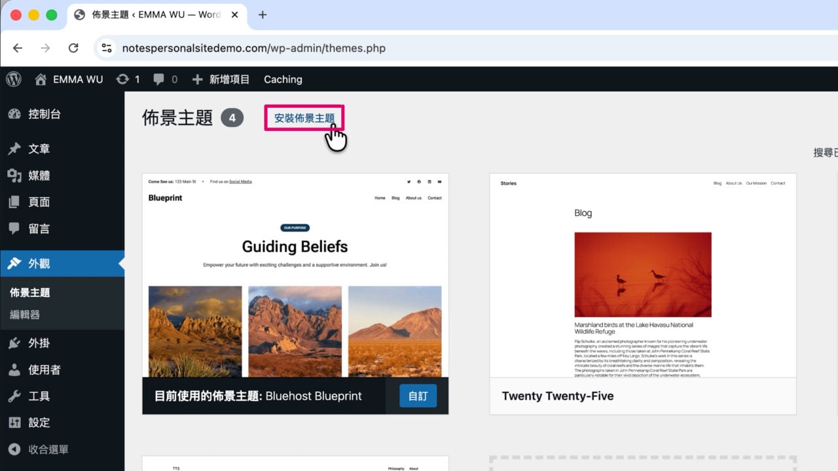The image size is (838, 471).
Task: Open the Caching link in admin bar
Action: [x=283, y=79]
